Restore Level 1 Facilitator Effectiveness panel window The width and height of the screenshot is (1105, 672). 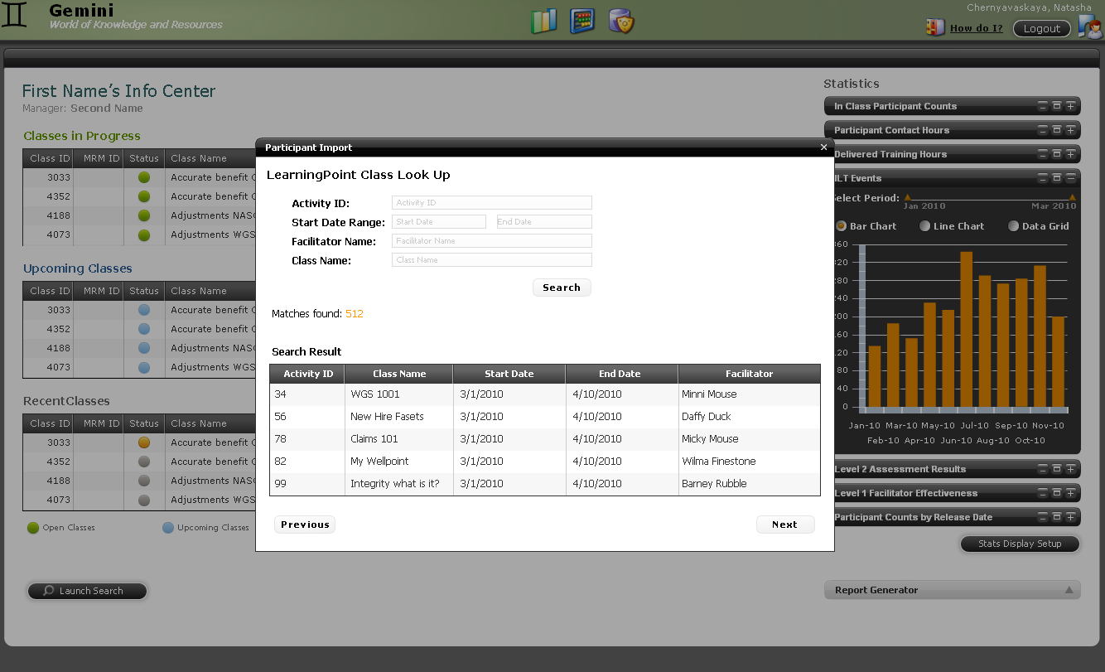point(1057,493)
